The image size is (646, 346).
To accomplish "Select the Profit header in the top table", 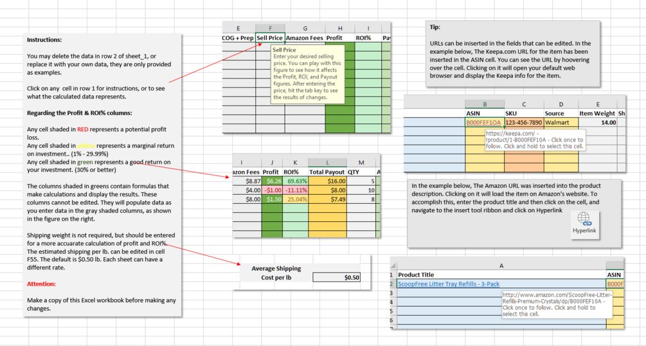I will pos(340,38).
